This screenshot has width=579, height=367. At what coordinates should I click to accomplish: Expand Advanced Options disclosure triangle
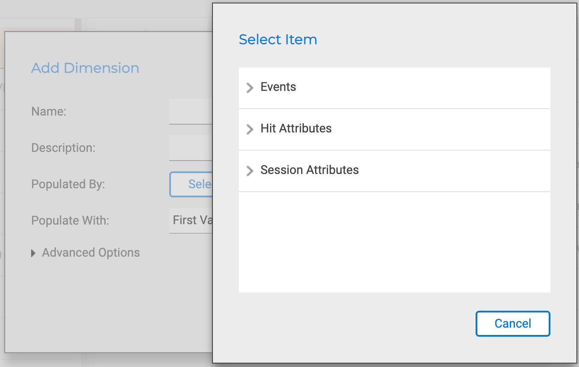click(x=33, y=253)
